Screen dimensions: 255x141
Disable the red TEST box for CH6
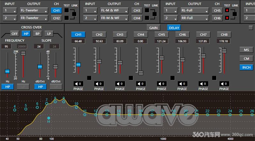point(227,18)
